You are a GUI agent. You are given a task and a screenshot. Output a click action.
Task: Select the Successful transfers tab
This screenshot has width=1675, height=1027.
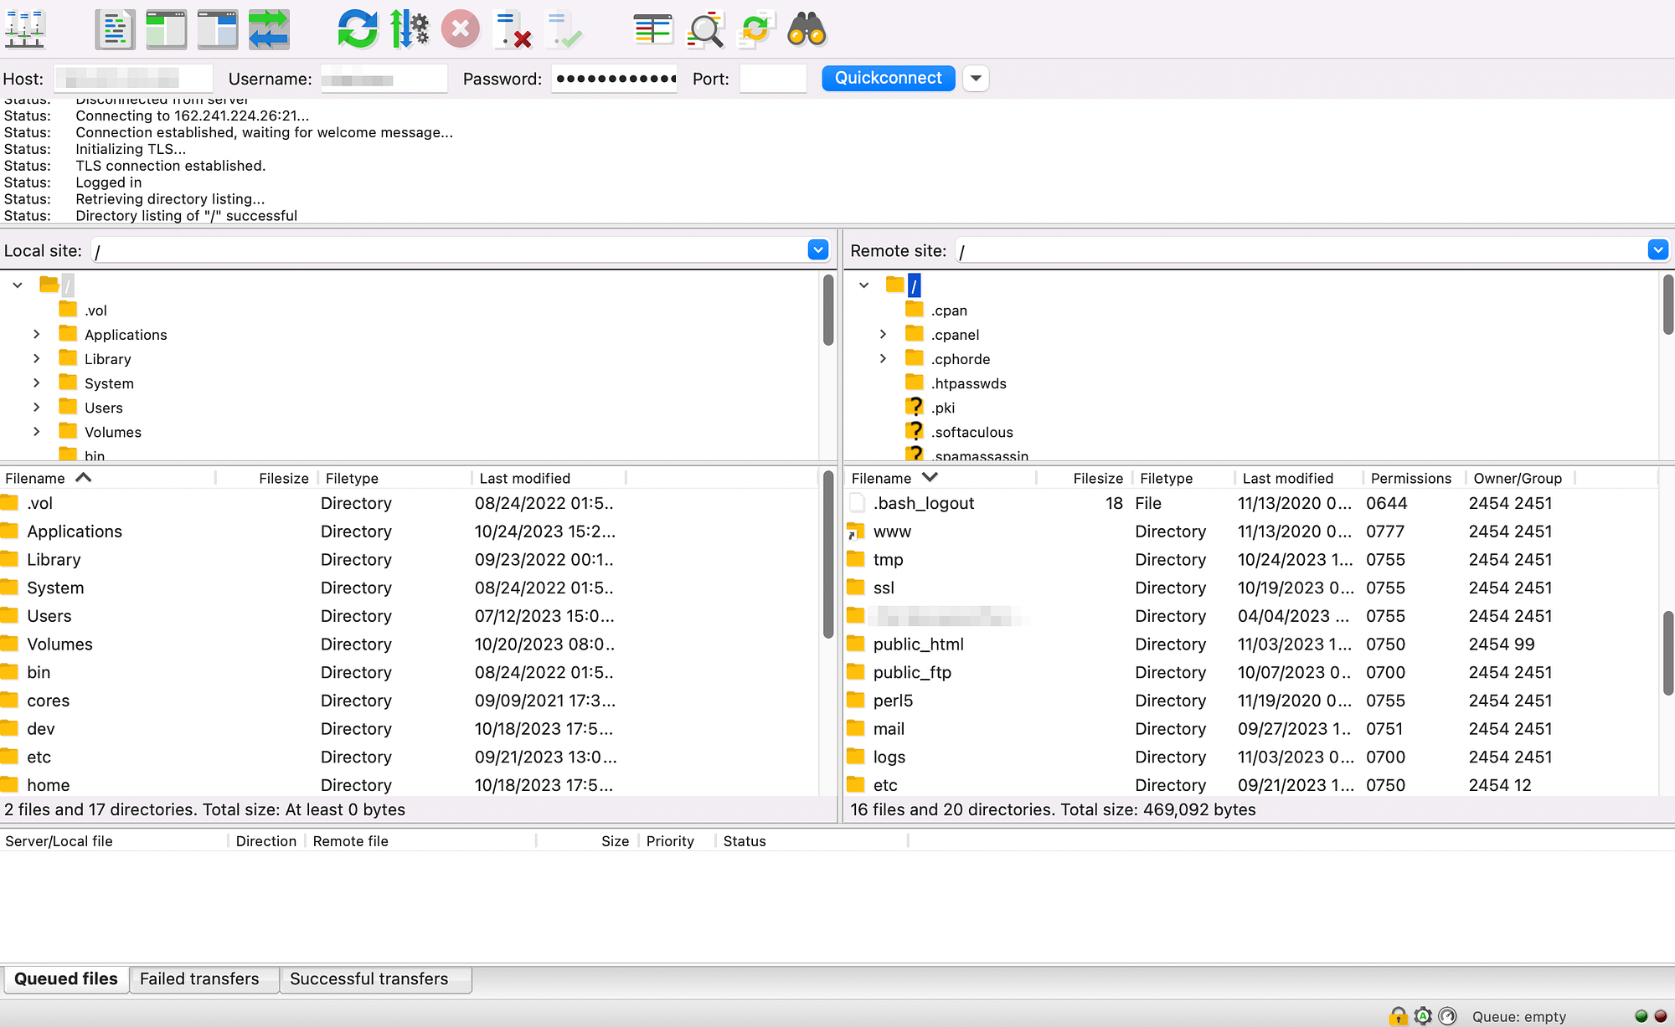368,978
